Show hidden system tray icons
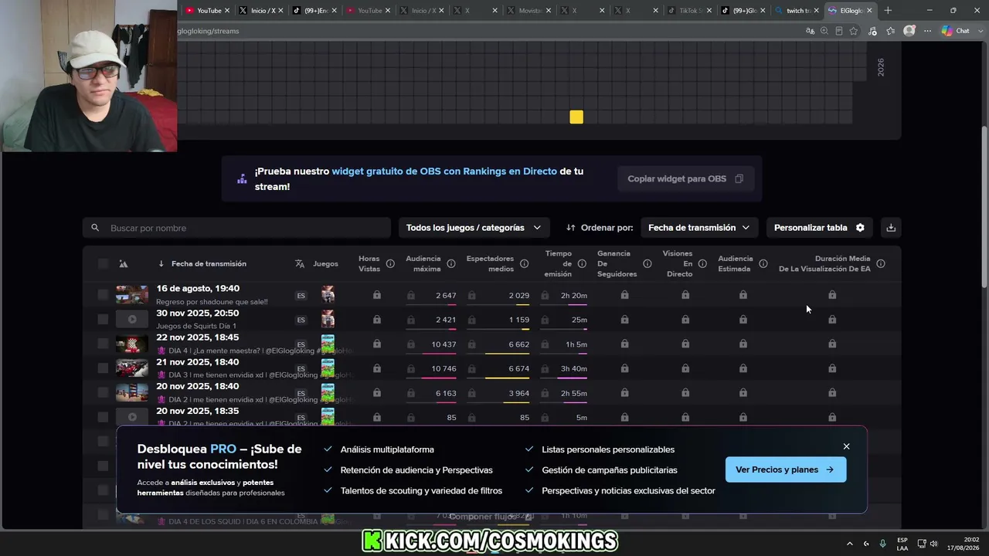This screenshot has height=556, width=989. coord(850,544)
